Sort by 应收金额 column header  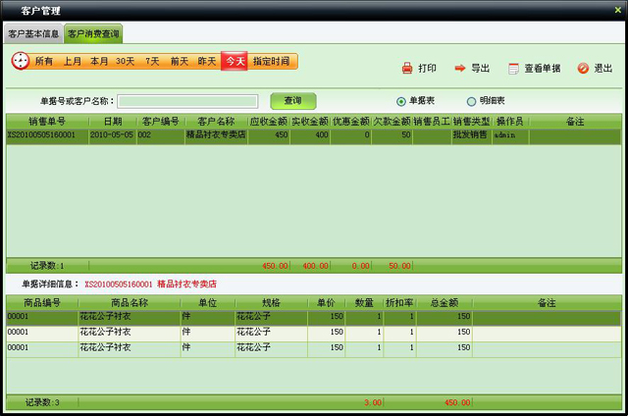pyautogui.click(x=268, y=121)
